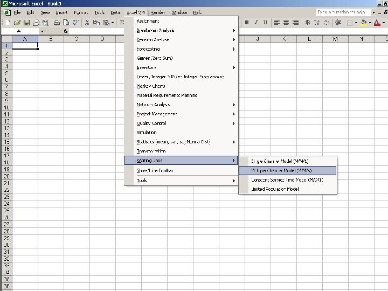The height and width of the screenshot is (291, 388).
Task: Open the Format menu
Action: point(81,12)
